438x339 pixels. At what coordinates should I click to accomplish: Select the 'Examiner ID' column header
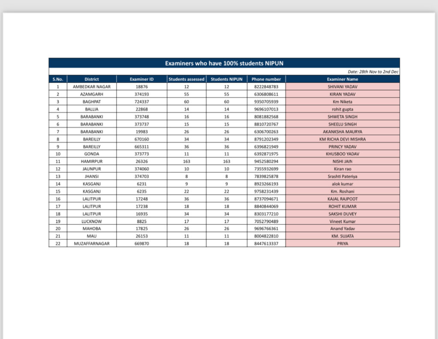point(142,79)
